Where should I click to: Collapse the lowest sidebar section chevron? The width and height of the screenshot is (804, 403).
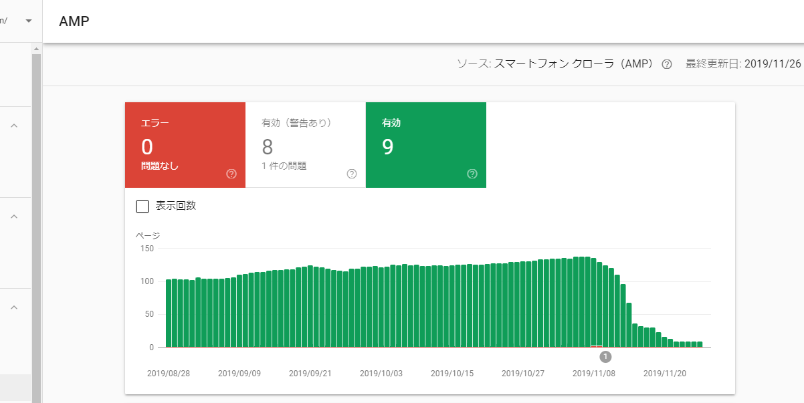point(13,307)
